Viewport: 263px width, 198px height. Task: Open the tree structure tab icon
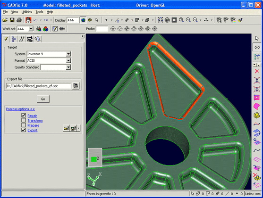pyautogui.click(x=14, y=39)
